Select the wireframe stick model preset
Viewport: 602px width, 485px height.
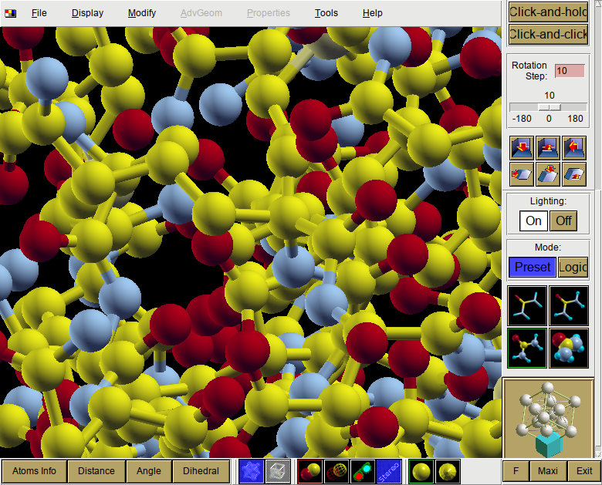[x=526, y=306]
